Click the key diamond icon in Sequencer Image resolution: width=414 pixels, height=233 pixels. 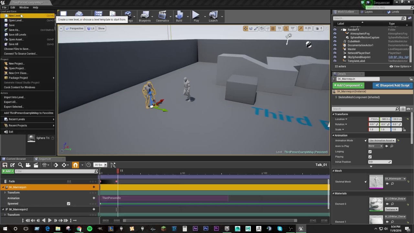[56, 165]
